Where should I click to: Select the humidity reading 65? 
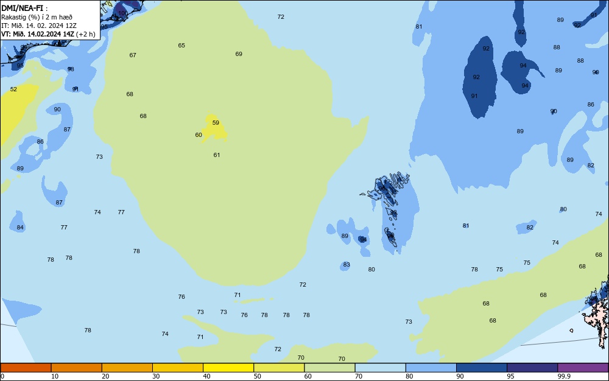181,46
